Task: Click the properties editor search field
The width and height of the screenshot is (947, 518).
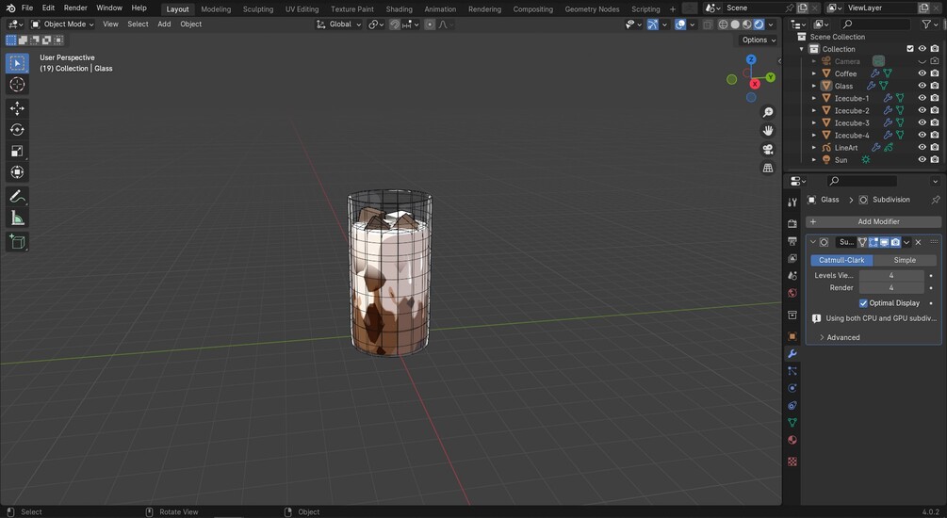Action: click(860, 181)
